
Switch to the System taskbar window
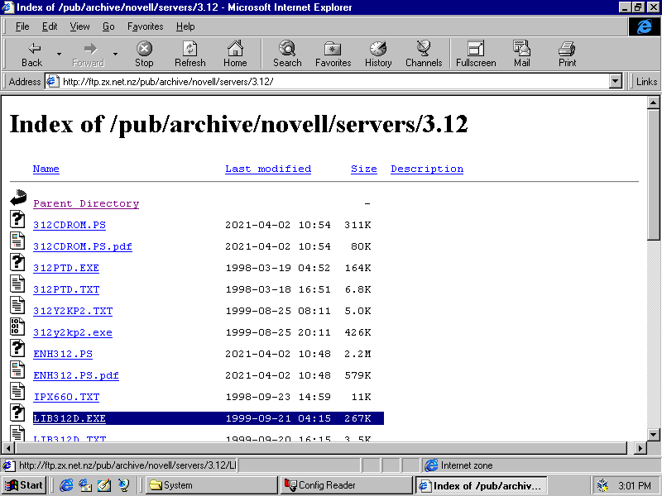click(x=212, y=485)
